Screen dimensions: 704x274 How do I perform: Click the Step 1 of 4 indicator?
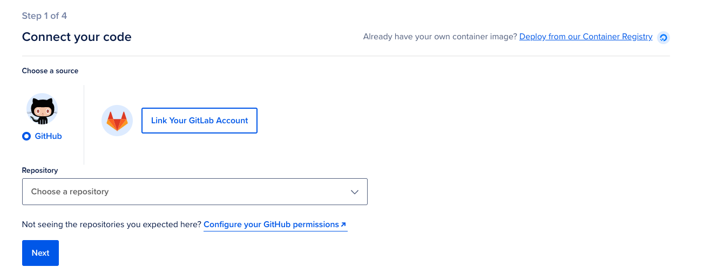(44, 16)
